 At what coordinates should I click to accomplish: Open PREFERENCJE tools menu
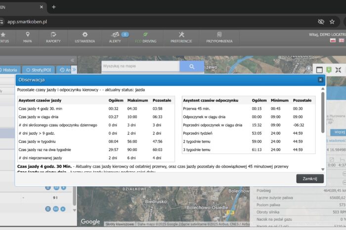[x=181, y=38]
